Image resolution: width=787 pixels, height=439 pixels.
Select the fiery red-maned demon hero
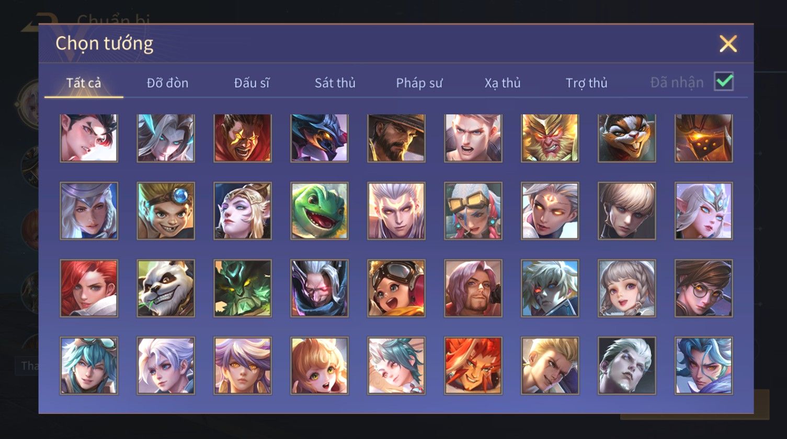473,365
